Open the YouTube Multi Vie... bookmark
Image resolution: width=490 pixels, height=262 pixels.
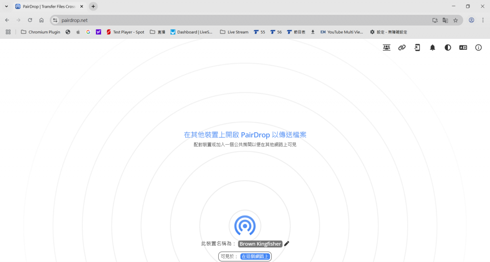point(342,32)
